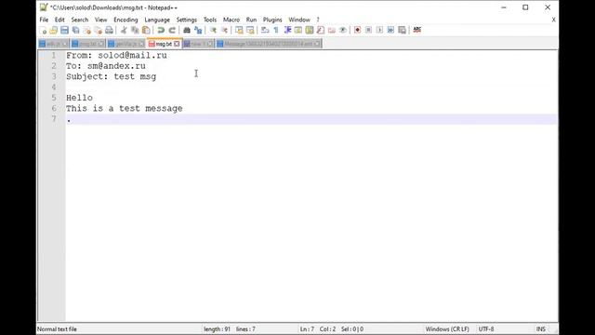This screenshot has height=335, width=595.
Task: Click the 'From: solod@mail.ru' line
Action: (116, 56)
